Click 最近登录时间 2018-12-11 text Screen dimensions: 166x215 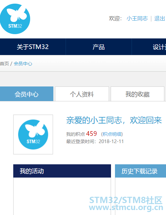[95, 141]
